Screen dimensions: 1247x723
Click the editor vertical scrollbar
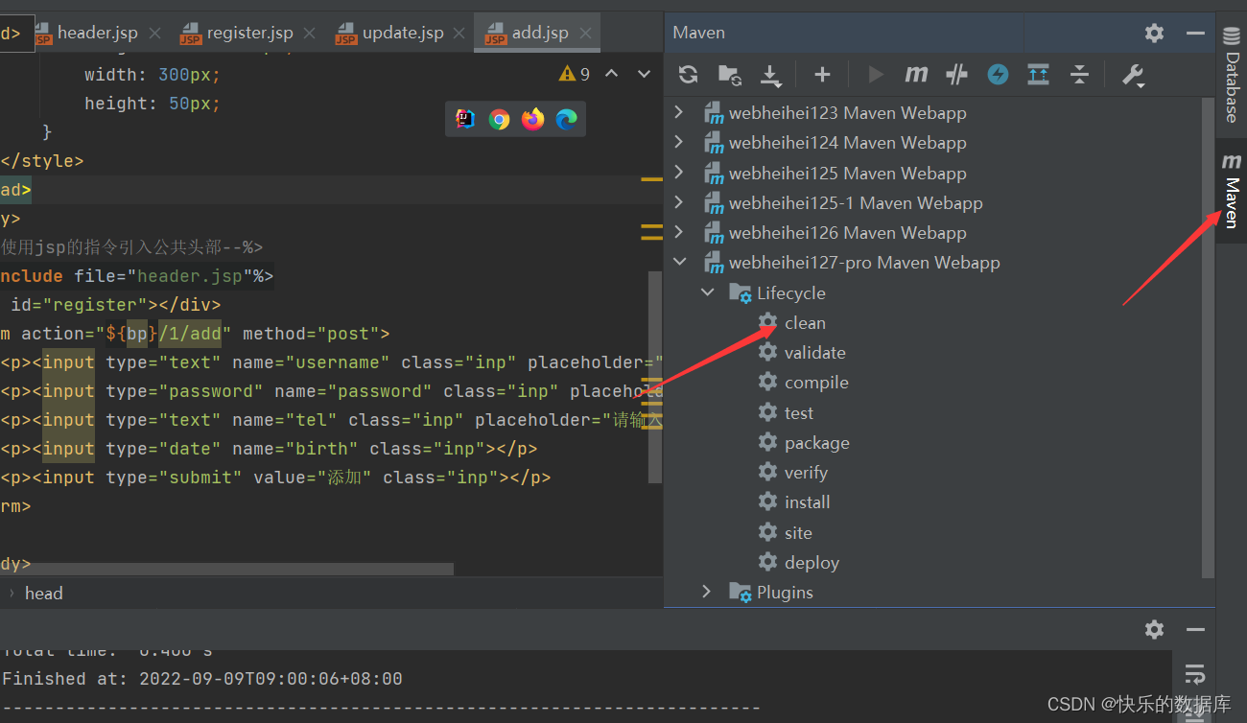(x=655, y=377)
